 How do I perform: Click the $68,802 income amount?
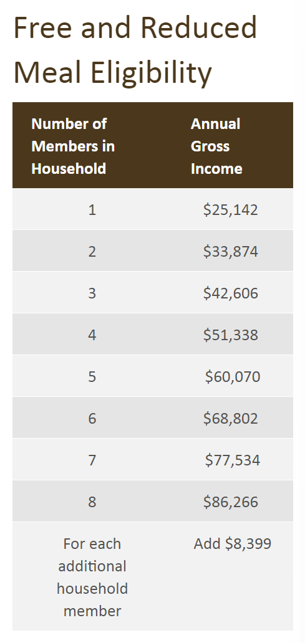point(231,418)
